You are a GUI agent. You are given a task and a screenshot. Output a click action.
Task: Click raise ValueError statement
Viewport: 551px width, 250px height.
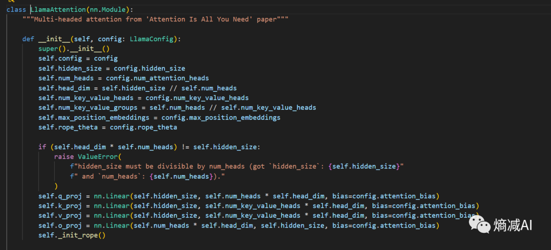tap(88, 157)
